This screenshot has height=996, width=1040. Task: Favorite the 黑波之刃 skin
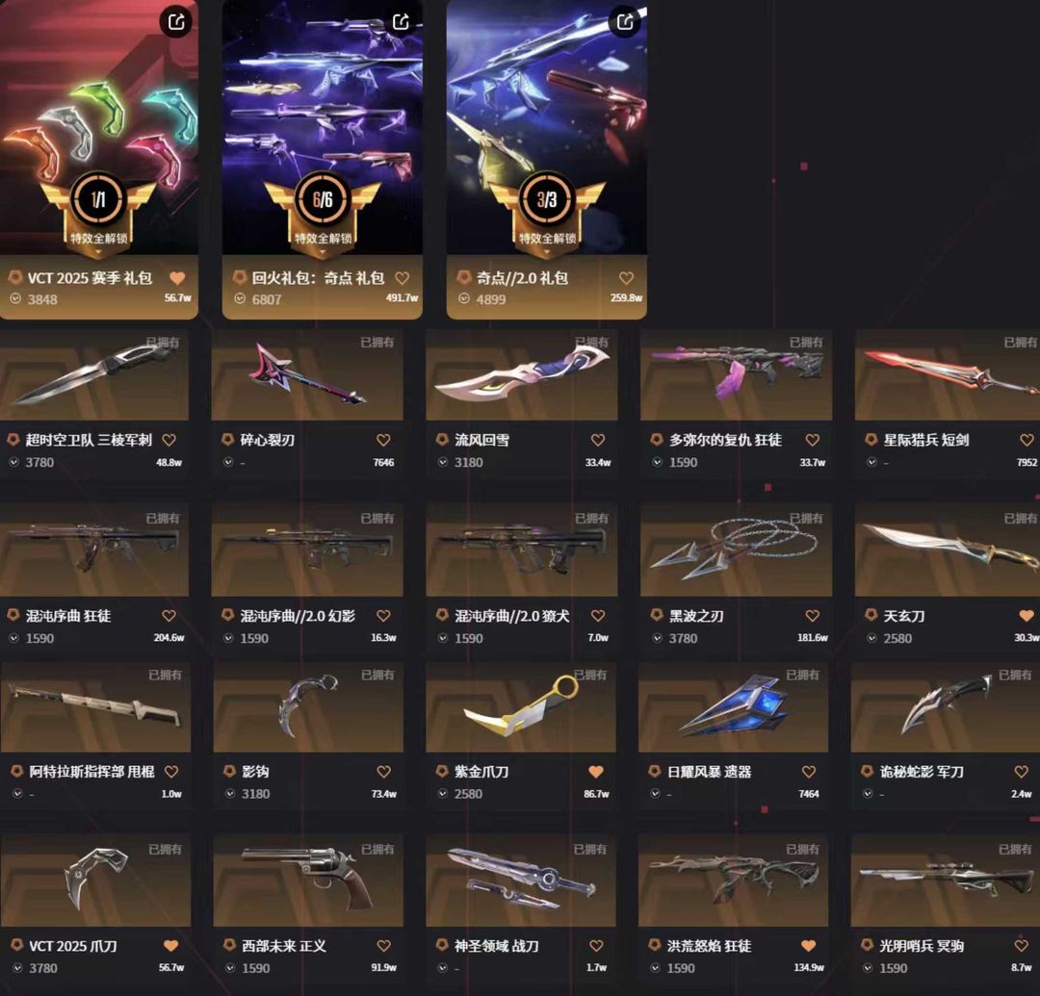812,616
